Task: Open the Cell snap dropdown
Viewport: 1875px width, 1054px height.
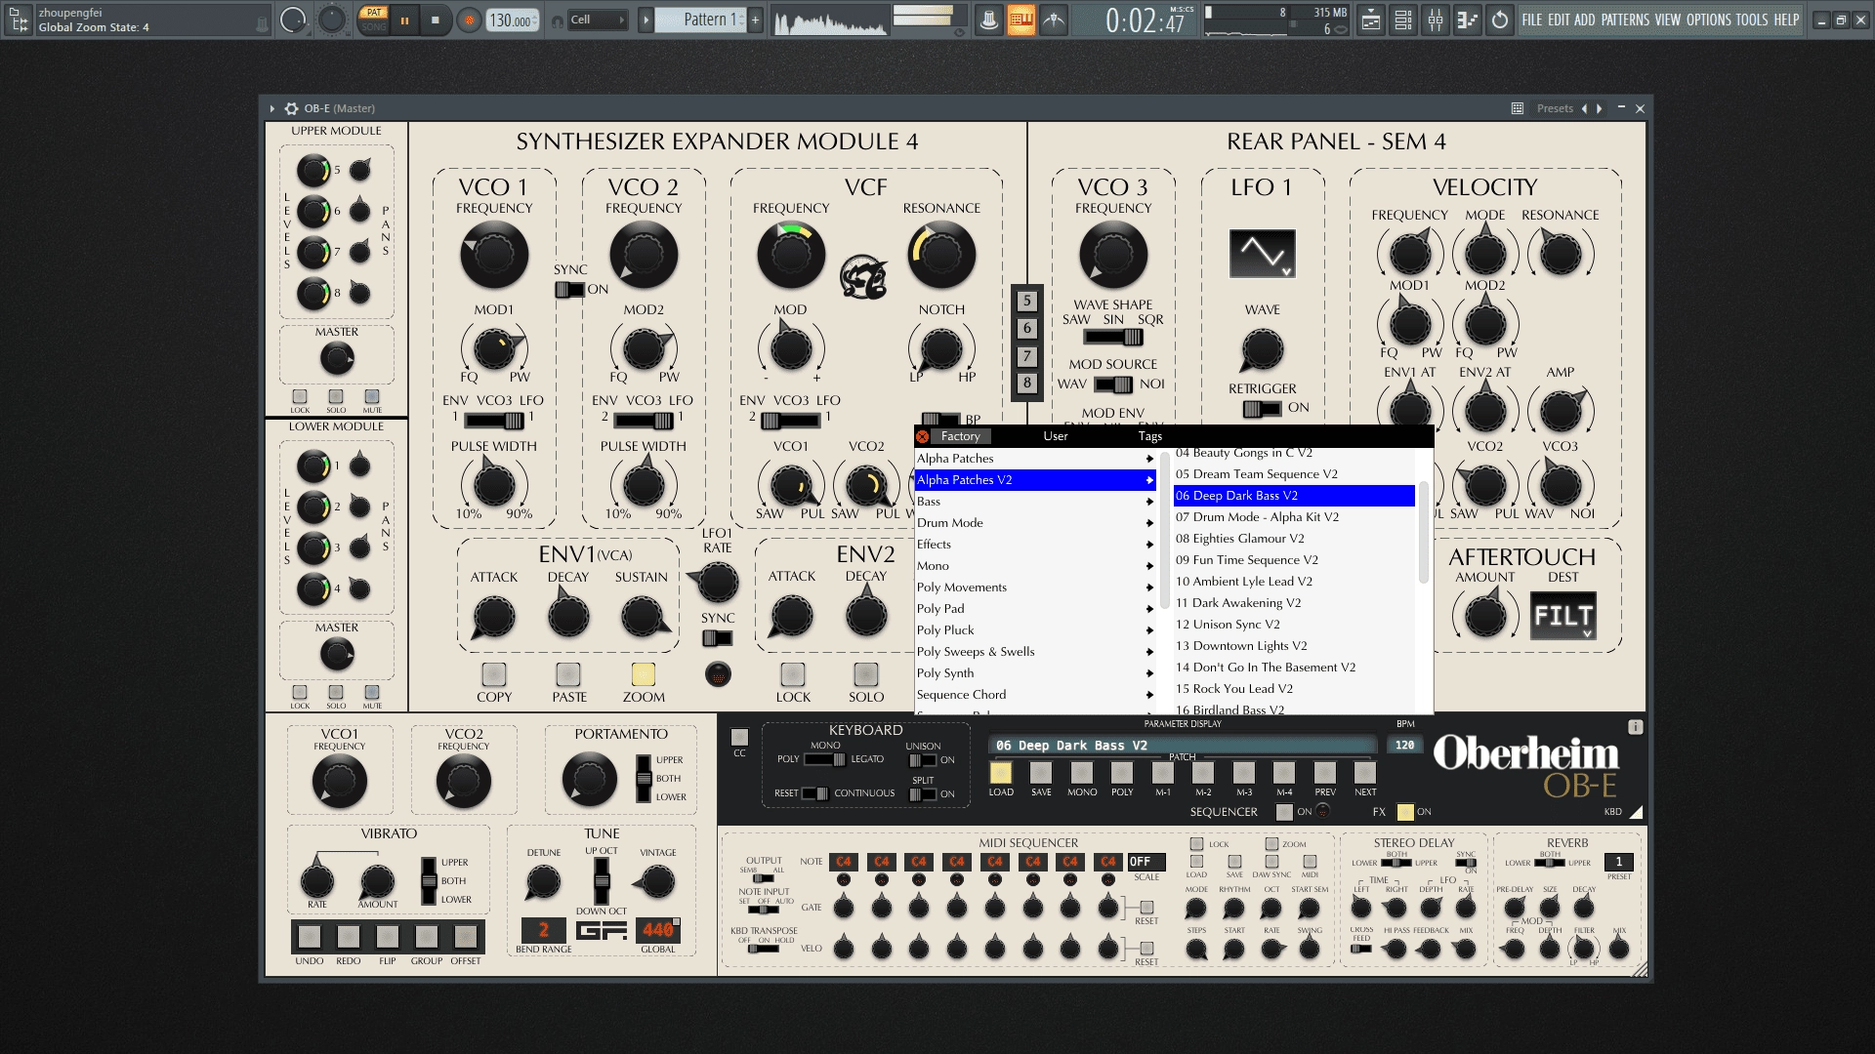Action: point(598,20)
